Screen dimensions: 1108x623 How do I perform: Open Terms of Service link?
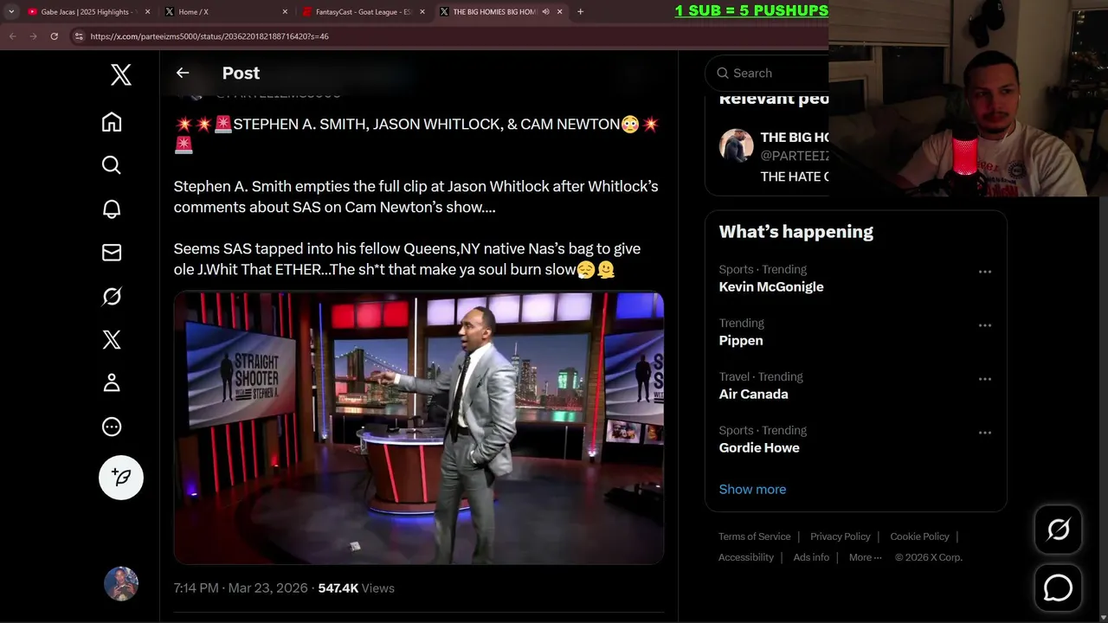[x=754, y=536]
